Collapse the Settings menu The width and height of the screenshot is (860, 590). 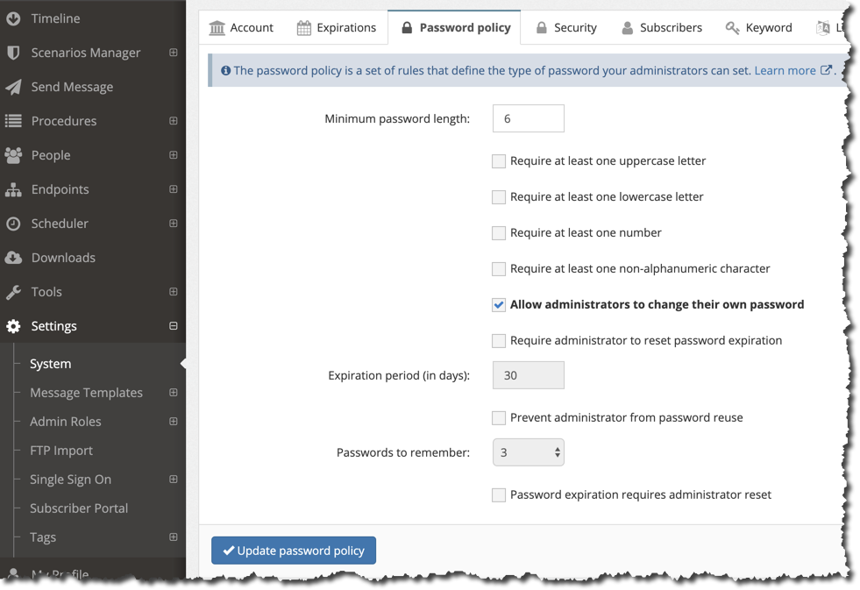(174, 326)
